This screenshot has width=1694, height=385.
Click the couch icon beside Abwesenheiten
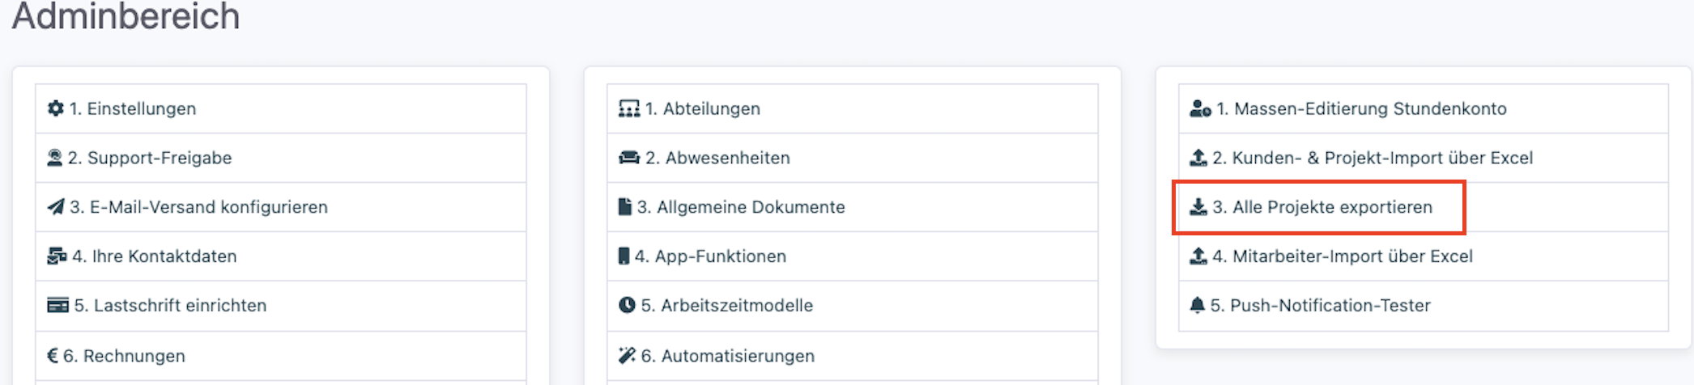tap(628, 158)
